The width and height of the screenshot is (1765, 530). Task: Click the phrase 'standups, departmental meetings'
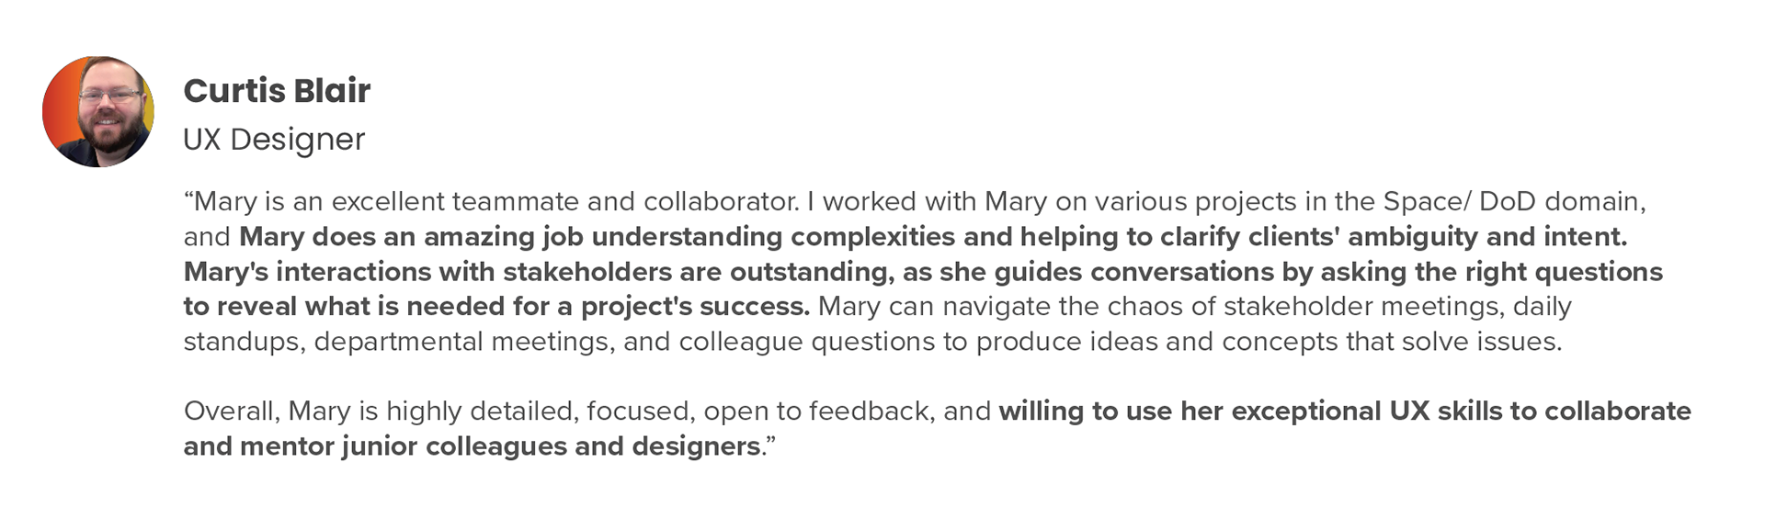coord(397,342)
